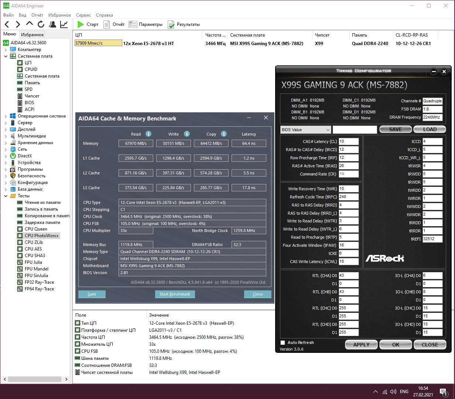The width and height of the screenshot is (455, 399).
Task: Open the Сервис menu
Action: tap(83, 15)
